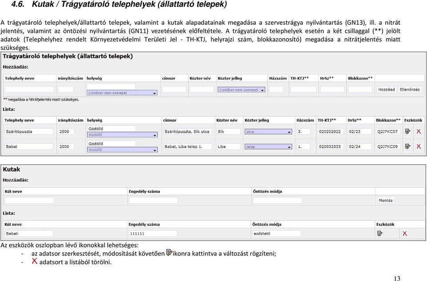Screen dimensions: 427x281
Task: Delete the Babat telephely row
Action: click(419, 147)
